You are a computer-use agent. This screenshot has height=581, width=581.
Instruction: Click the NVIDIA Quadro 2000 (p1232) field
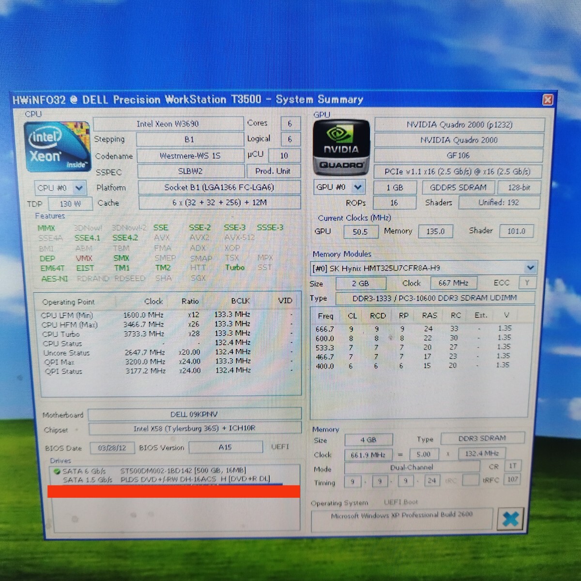(x=459, y=124)
